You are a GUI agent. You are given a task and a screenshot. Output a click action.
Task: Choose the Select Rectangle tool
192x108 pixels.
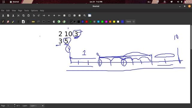pos(43,22)
